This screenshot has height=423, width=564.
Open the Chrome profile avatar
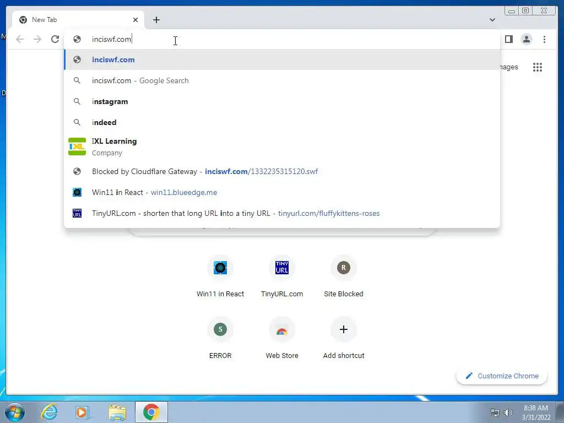[x=526, y=39]
